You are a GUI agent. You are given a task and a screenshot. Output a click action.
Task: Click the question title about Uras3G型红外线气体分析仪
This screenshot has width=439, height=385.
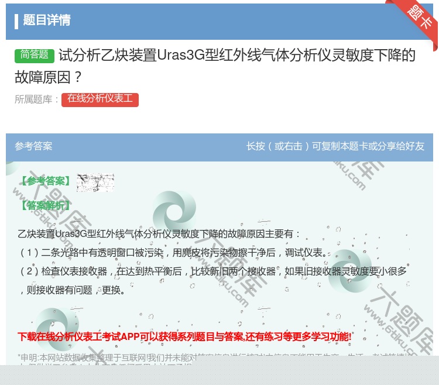tap(215, 66)
